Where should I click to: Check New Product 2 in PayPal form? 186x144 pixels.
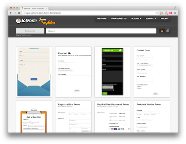pos(110,117)
